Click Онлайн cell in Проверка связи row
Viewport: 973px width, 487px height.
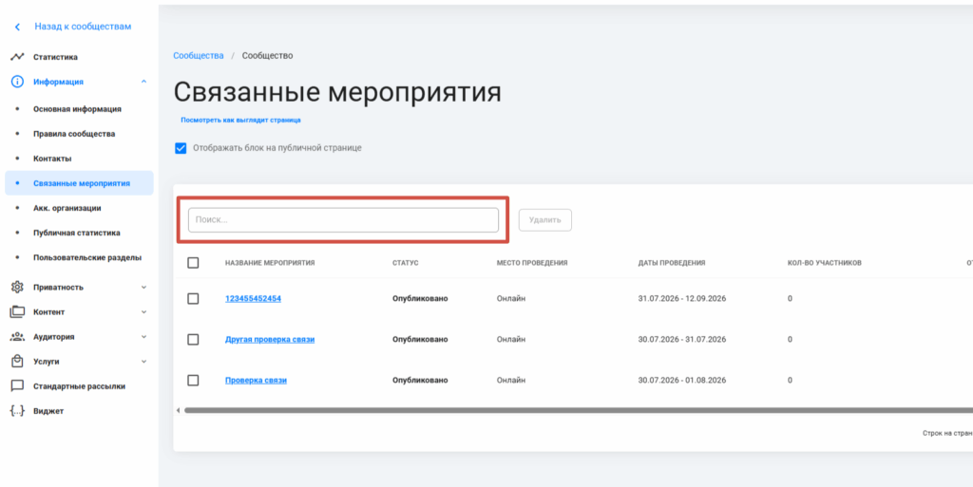[510, 381]
